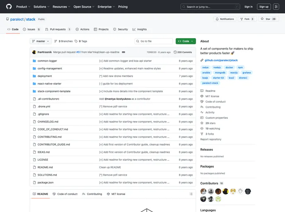
Task: Click Report repository link
Action: (x=211, y=140)
